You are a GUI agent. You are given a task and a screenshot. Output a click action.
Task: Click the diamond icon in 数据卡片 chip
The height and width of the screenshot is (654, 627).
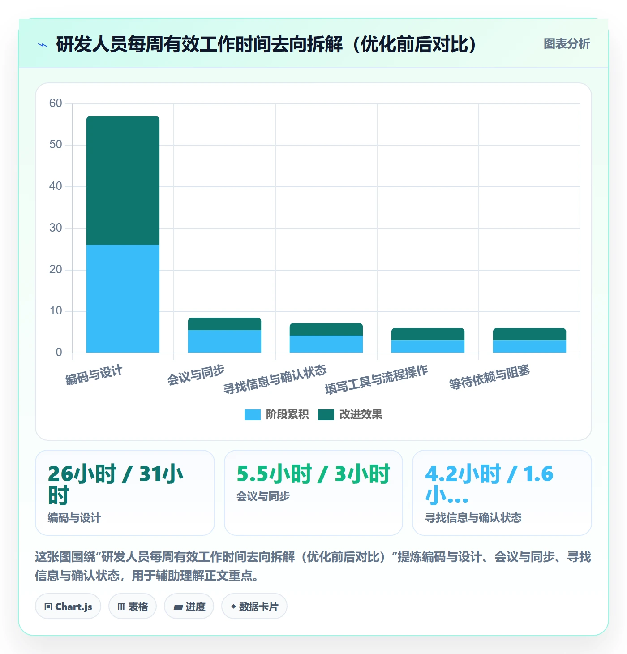(x=233, y=607)
